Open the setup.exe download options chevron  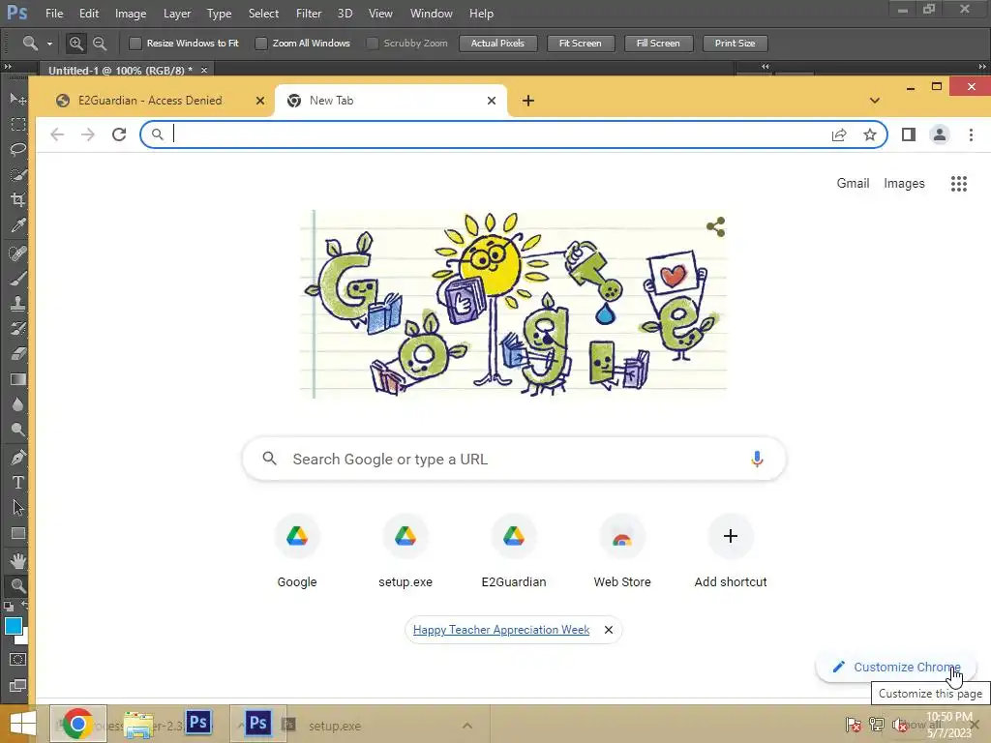click(467, 726)
